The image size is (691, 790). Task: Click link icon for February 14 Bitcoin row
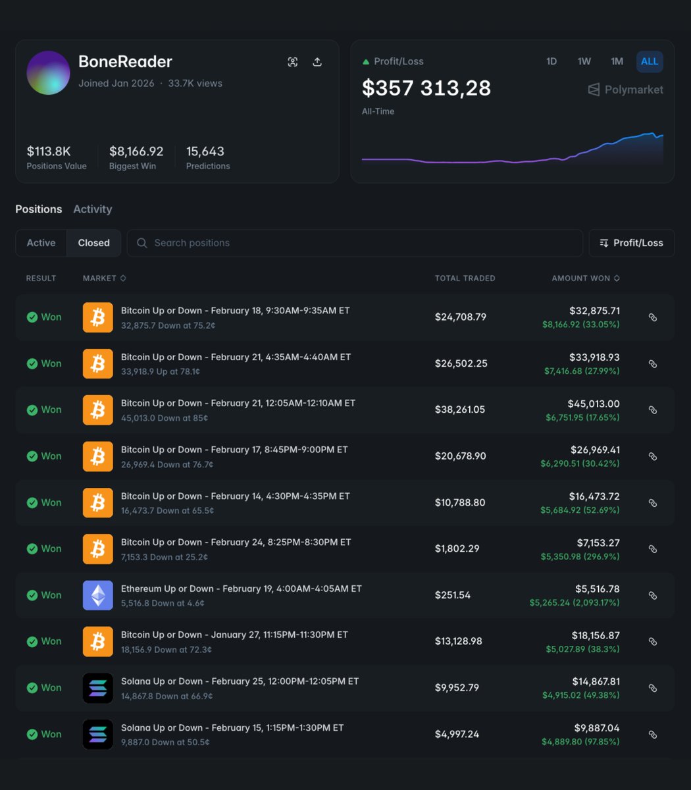click(653, 503)
